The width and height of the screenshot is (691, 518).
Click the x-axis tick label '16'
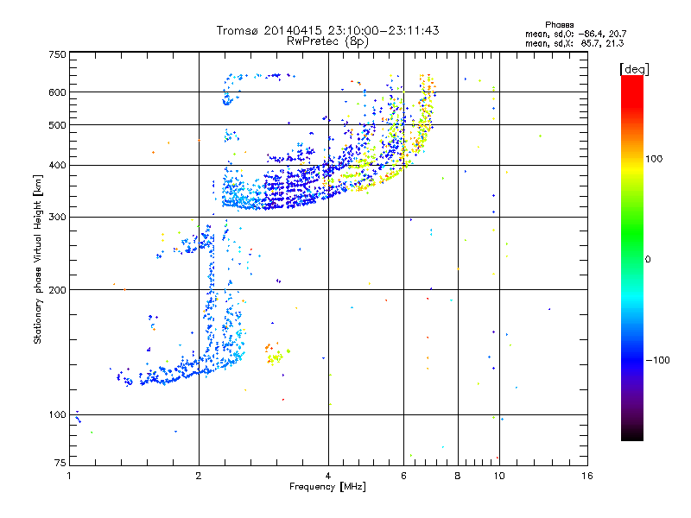point(587,476)
